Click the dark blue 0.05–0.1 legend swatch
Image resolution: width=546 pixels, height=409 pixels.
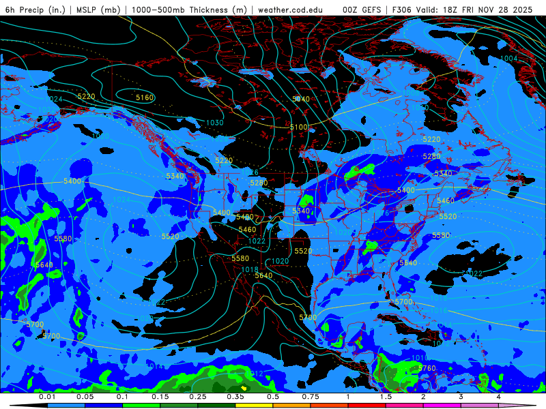tap(104, 406)
